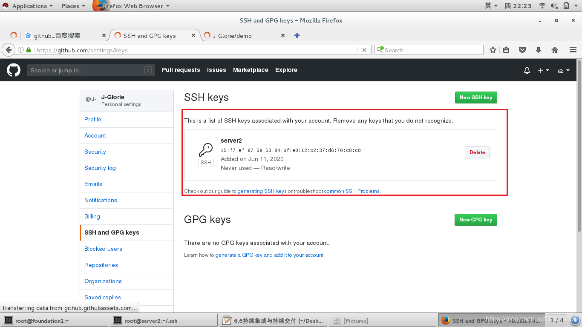Click the J-Glorie personal settings header
Screen dimensions: 582x327
(127, 100)
